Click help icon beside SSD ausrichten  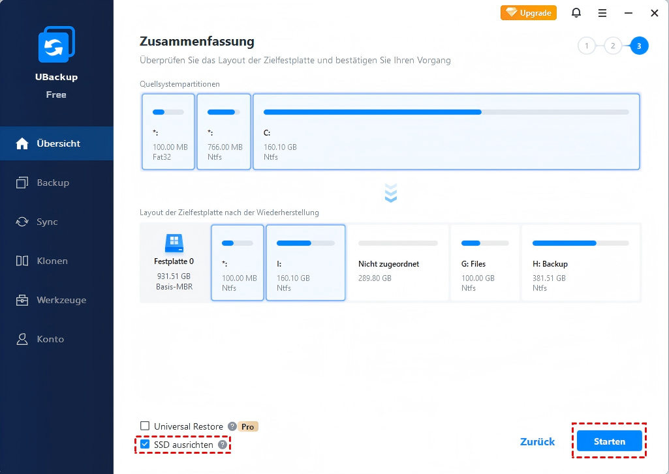(x=223, y=445)
